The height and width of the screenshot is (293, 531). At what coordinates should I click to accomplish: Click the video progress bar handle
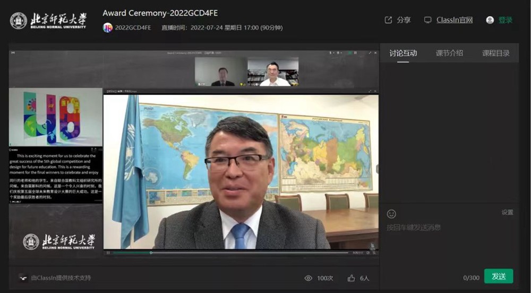(151, 253)
